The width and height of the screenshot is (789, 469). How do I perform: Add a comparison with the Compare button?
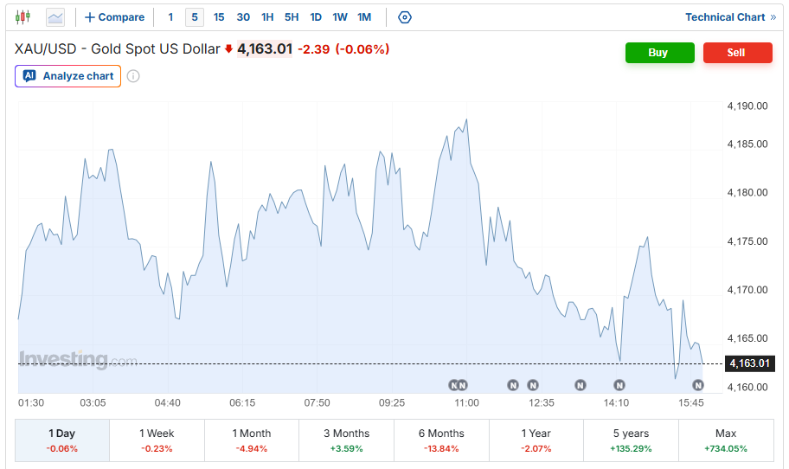pos(115,17)
